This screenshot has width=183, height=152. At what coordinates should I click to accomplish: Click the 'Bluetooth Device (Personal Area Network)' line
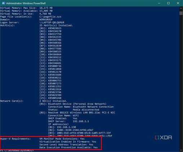73,104
